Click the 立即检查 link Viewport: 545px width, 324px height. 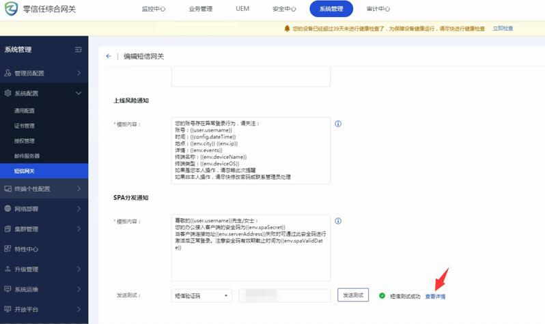click(503, 29)
